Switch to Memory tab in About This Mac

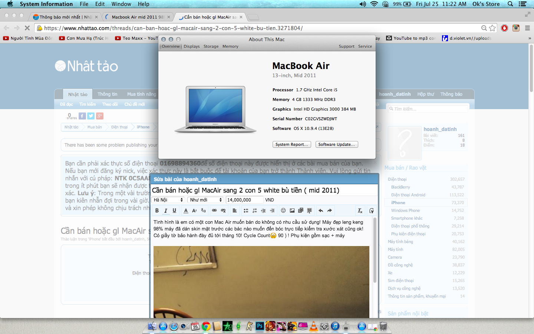[230, 46]
